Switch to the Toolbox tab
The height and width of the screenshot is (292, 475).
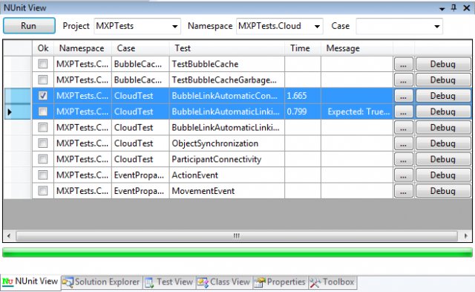coord(332,282)
